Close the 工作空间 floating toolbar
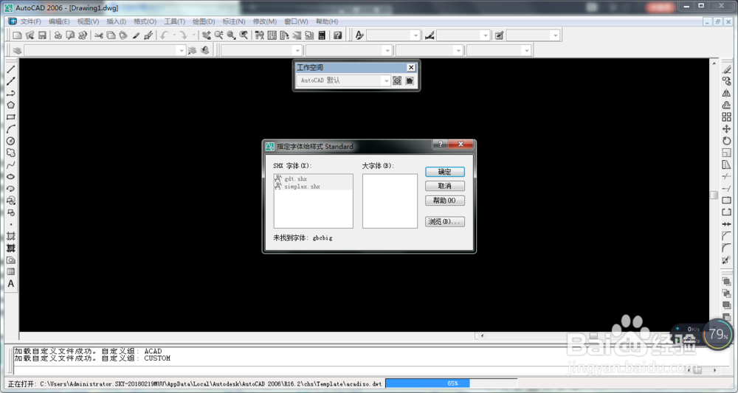738x393 pixels. 411,68
